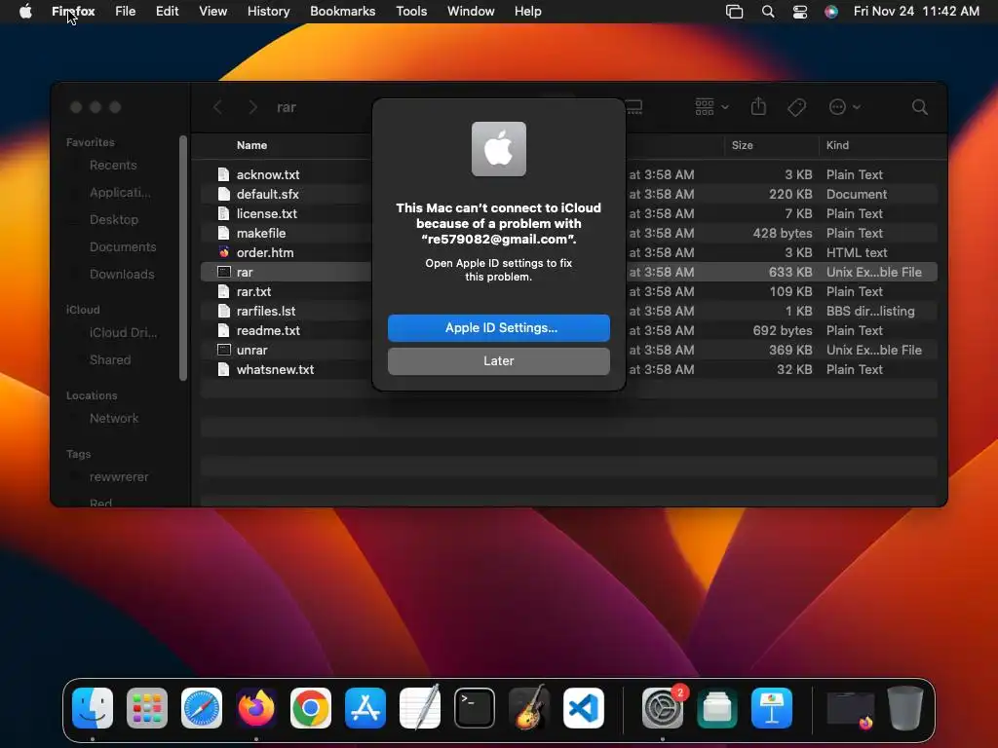Click the Finder Tags icon
The width and height of the screenshot is (998, 748).
point(796,107)
